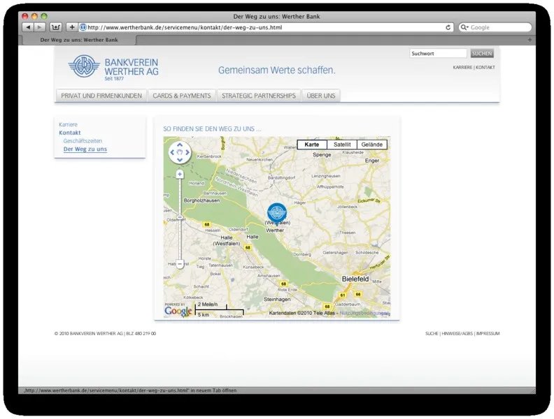This screenshot has width=554, height=419.
Task: Open the Karriere header link
Action: coord(462,67)
